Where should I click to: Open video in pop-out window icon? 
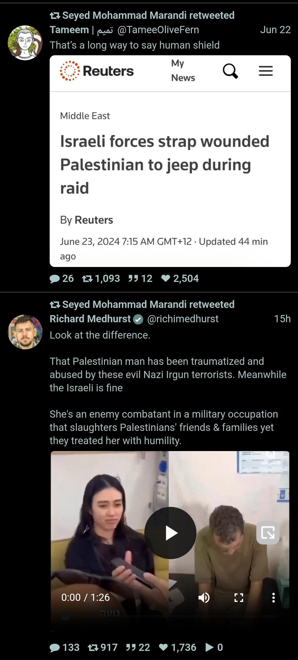coord(268,533)
